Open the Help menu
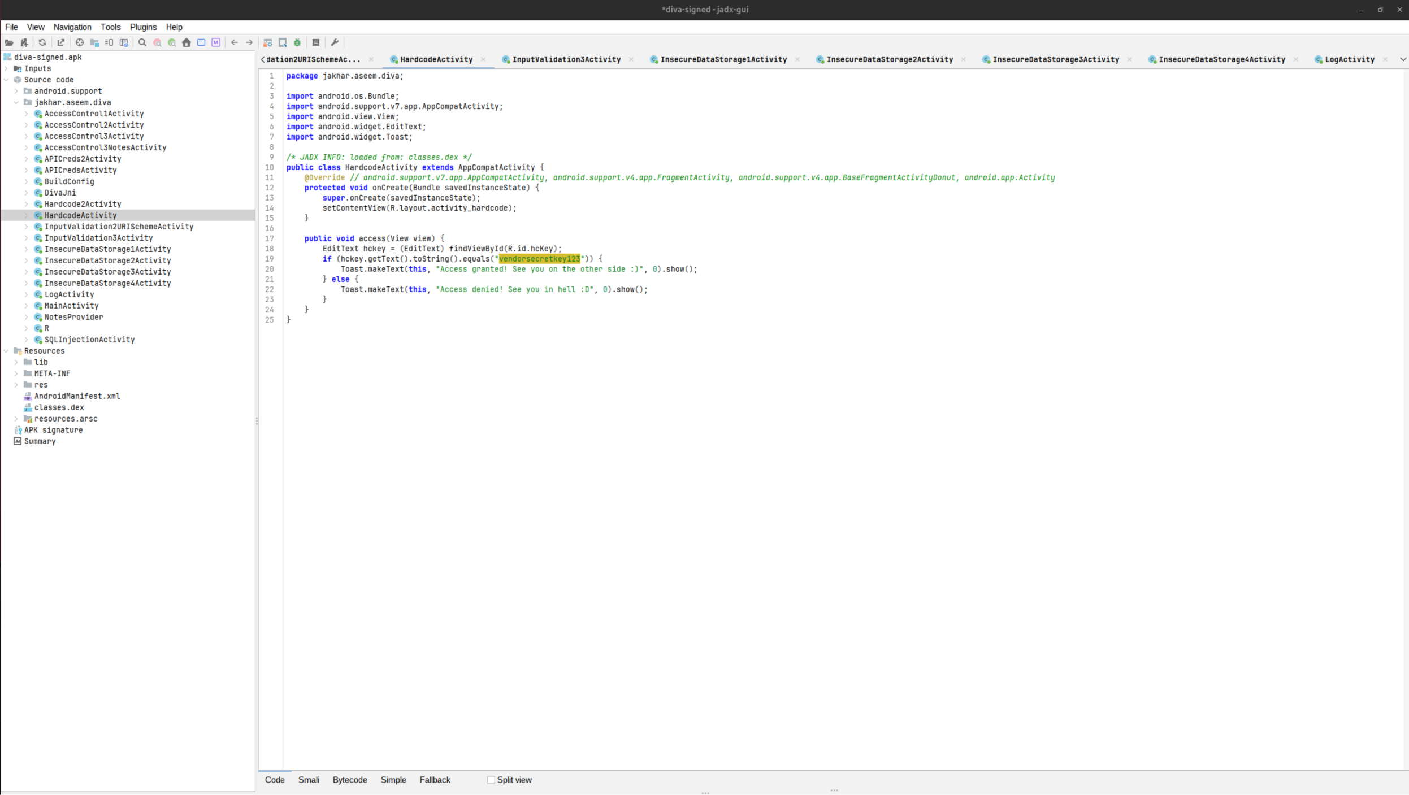Image resolution: width=1409 pixels, height=795 pixels. coord(174,27)
